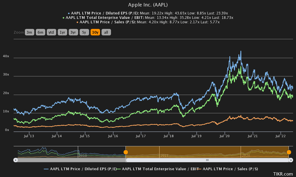
Task: Click the Jul '19 x-axis label
Action: [197, 136]
